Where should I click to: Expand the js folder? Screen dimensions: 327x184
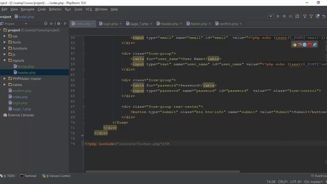(5, 54)
